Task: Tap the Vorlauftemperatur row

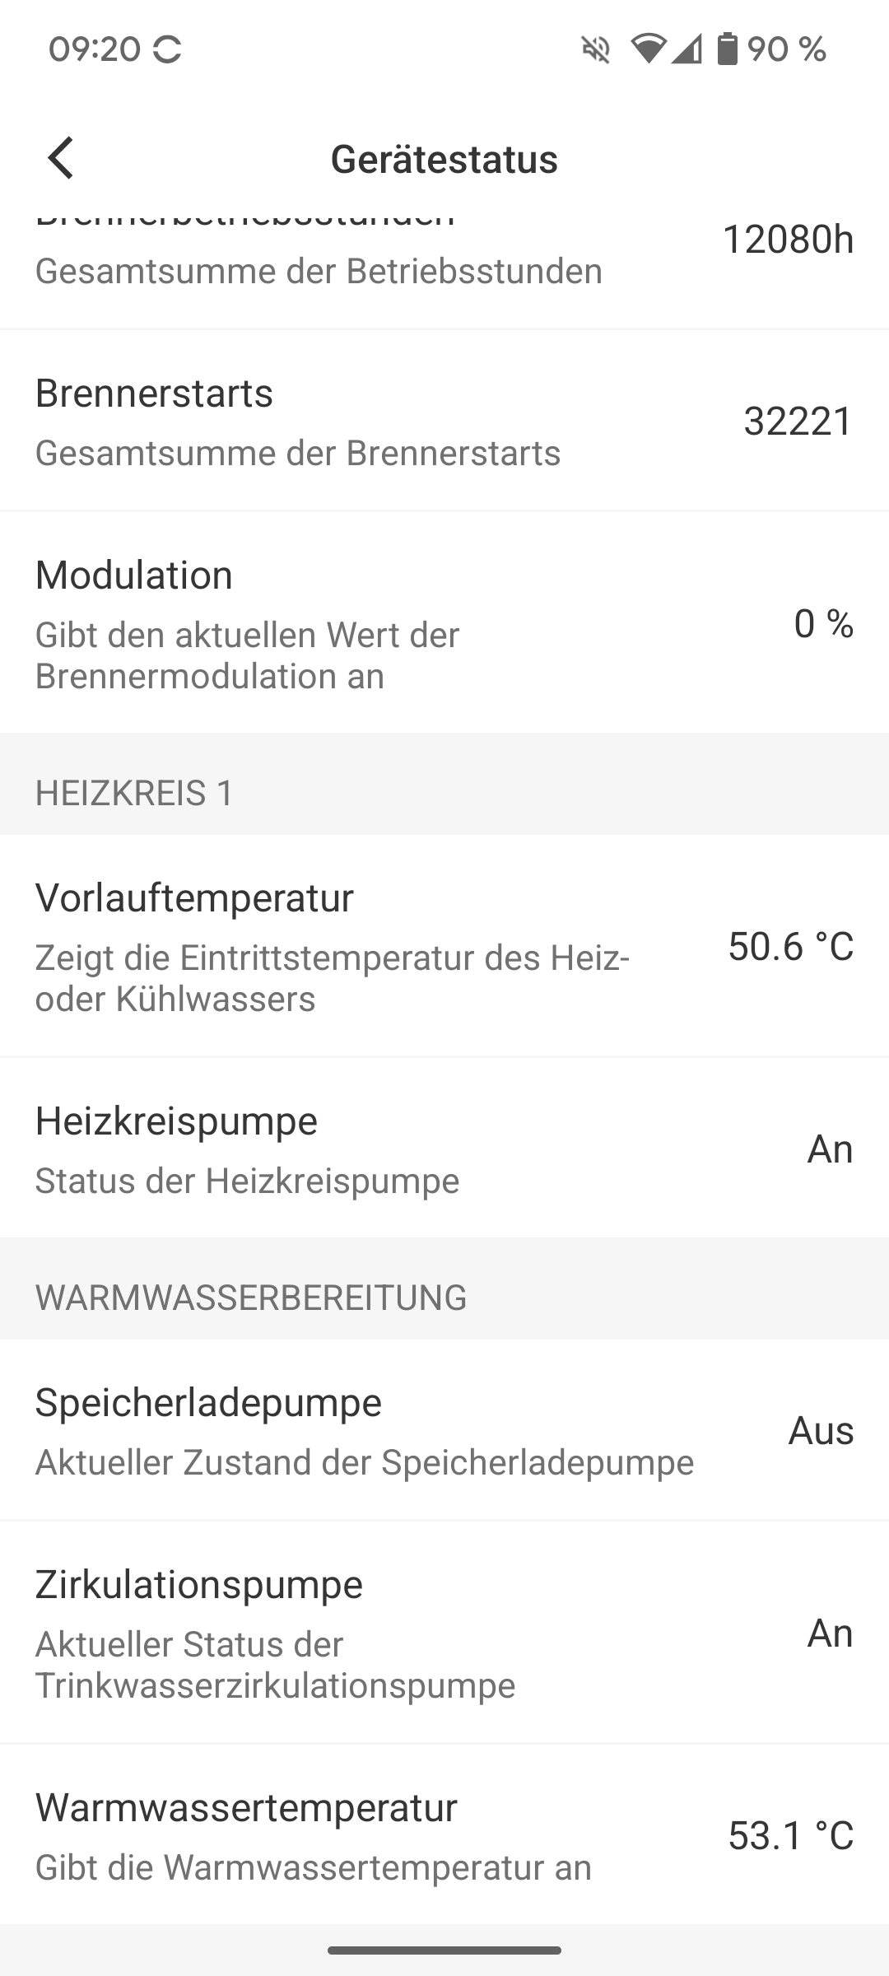Action: (x=444, y=946)
